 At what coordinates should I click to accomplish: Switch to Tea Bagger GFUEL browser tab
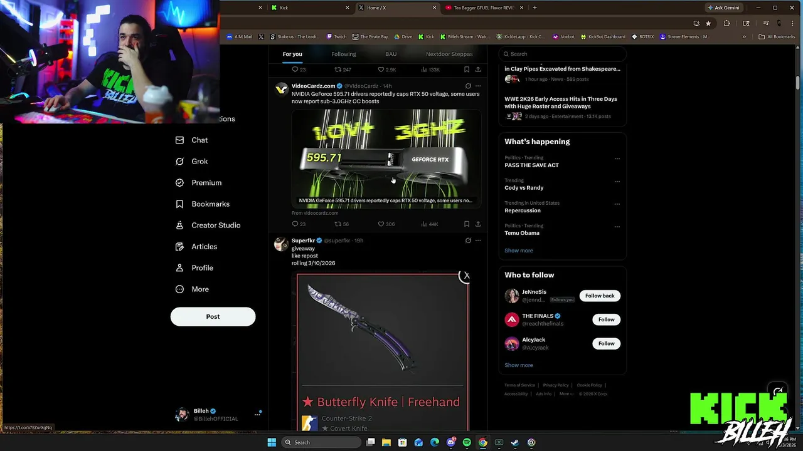pos(483,8)
